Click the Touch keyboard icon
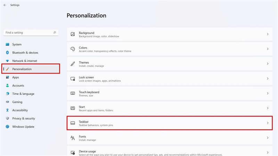Image resolution: width=278 pixels, height=156 pixels. point(73,93)
